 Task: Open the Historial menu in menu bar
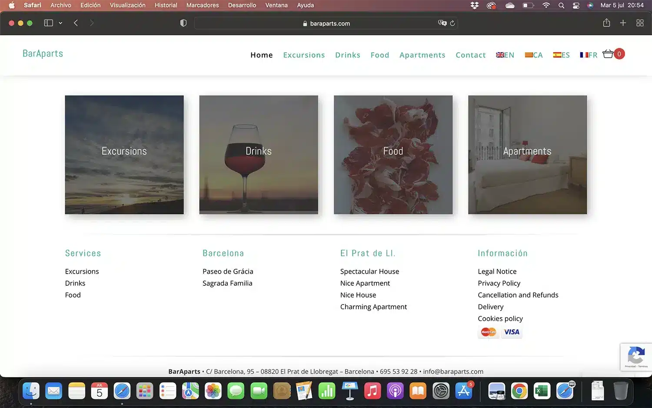click(x=166, y=5)
